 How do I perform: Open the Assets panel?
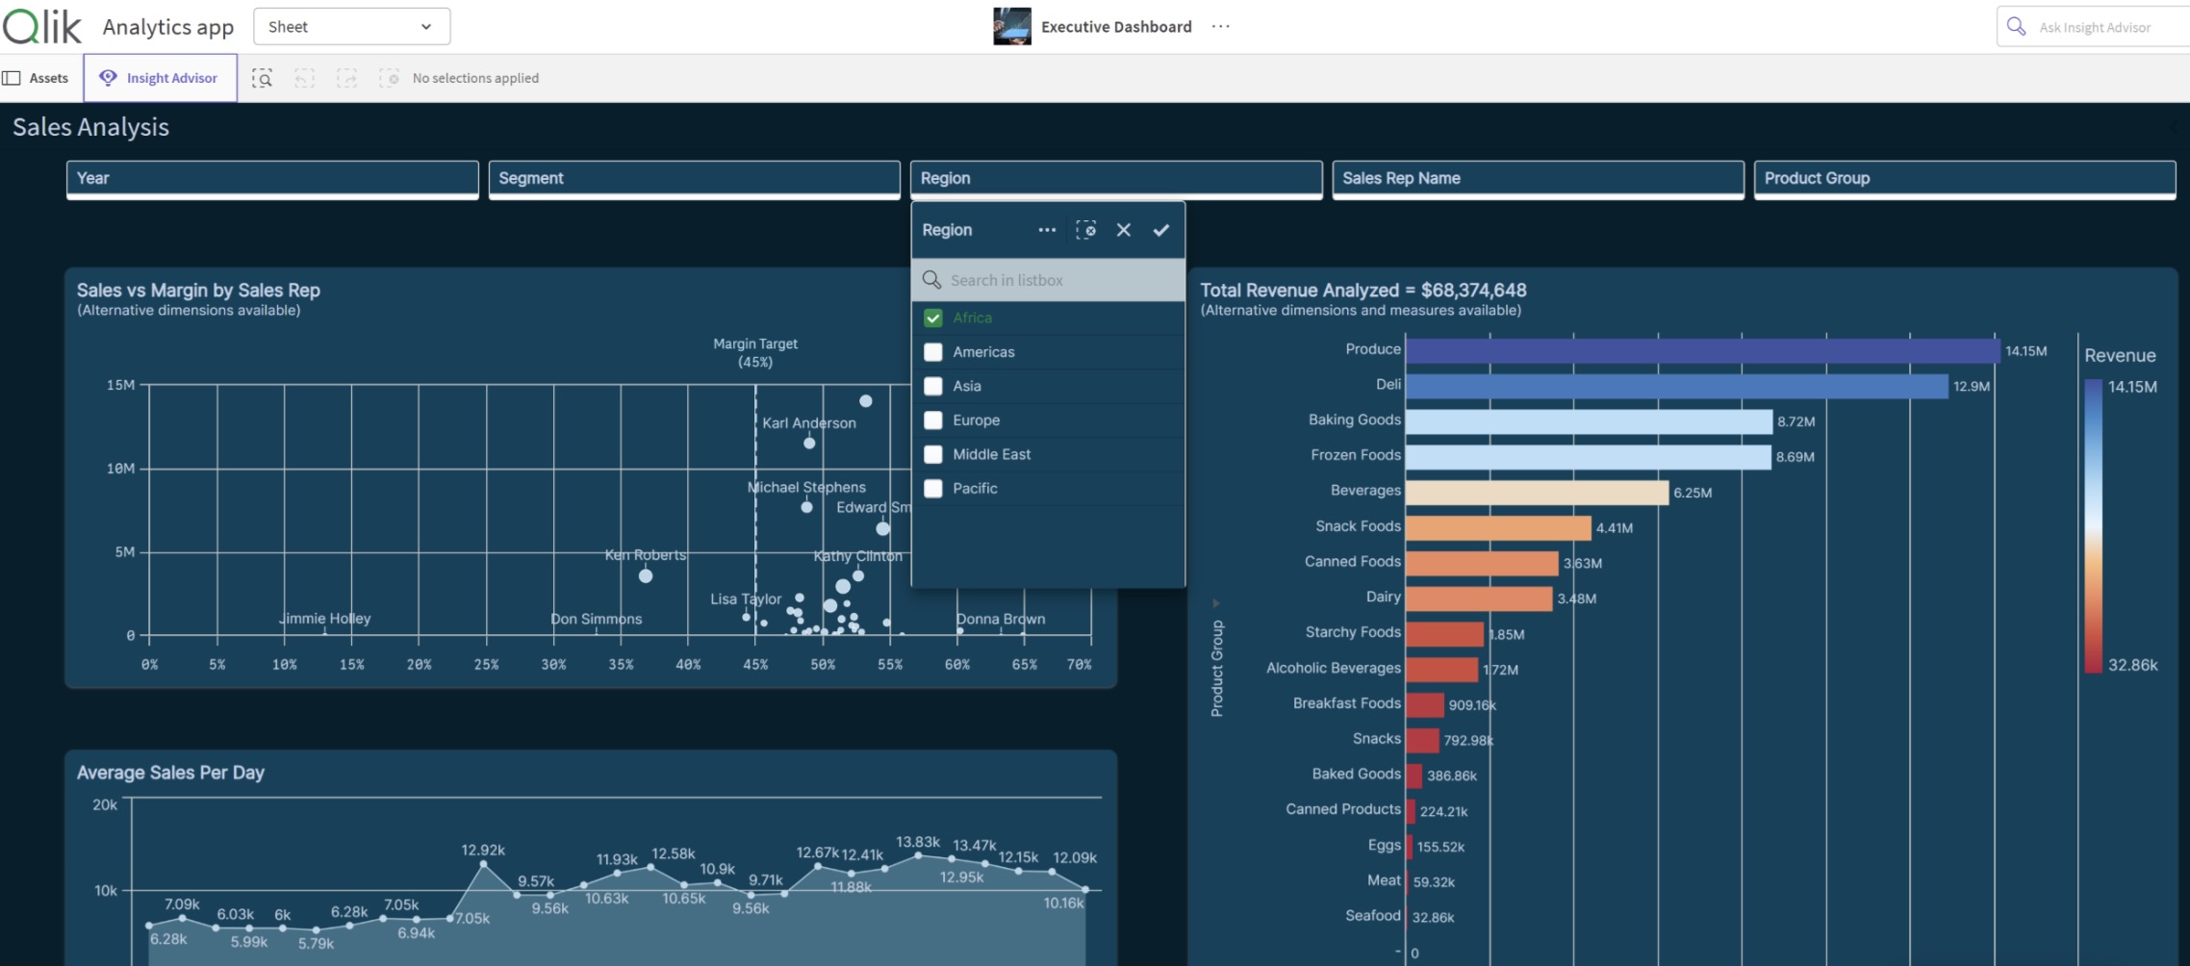coord(37,78)
